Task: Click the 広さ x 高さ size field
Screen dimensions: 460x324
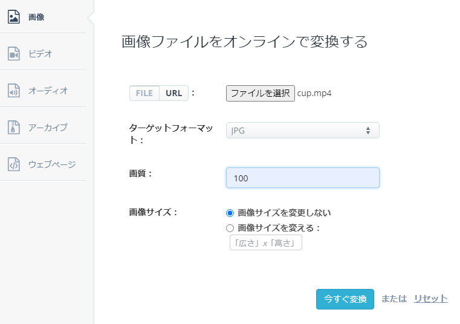Action: (x=265, y=243)
